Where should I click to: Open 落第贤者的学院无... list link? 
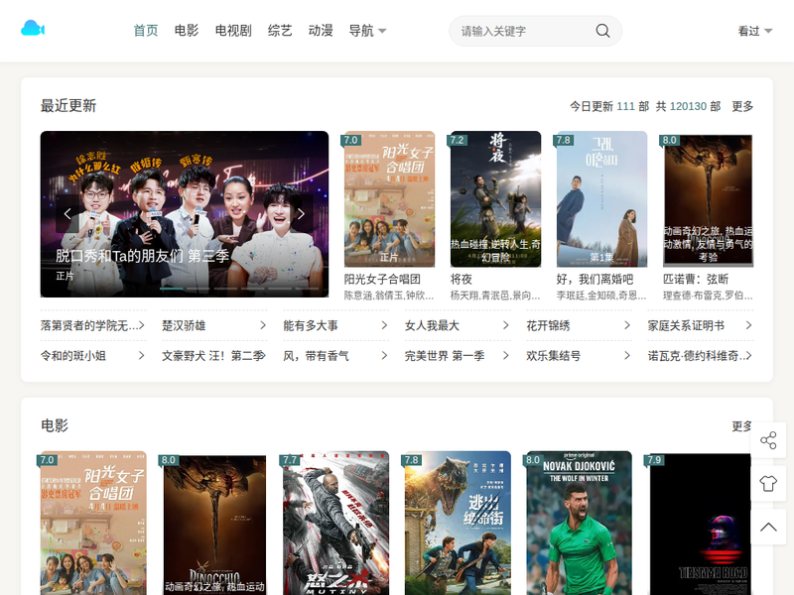(92, 325)
